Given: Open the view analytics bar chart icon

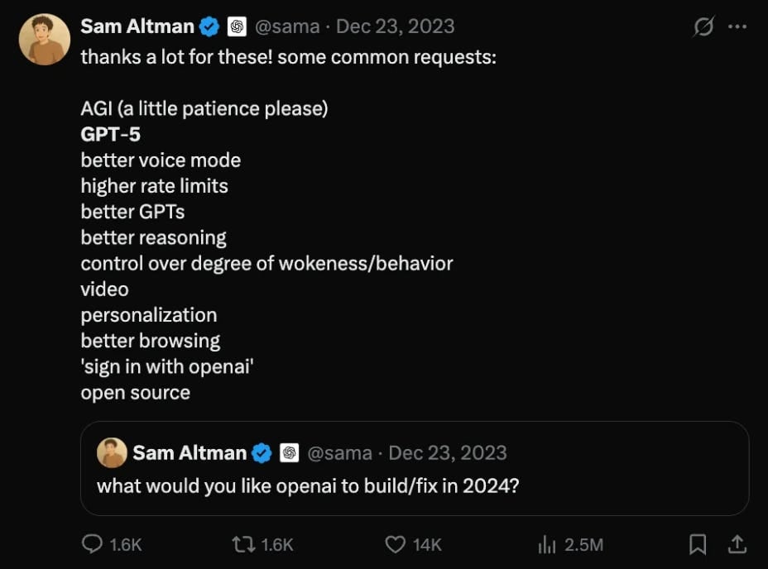Looking at the screenshot, I should click(x=546, y=543).
